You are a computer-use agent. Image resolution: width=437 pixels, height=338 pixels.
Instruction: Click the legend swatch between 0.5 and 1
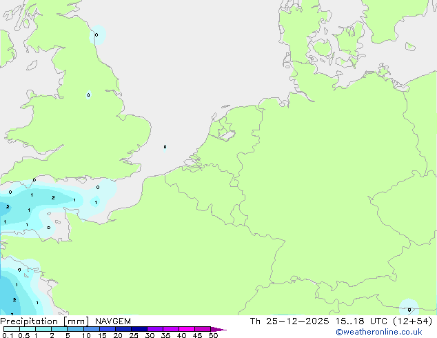[28, 329]
